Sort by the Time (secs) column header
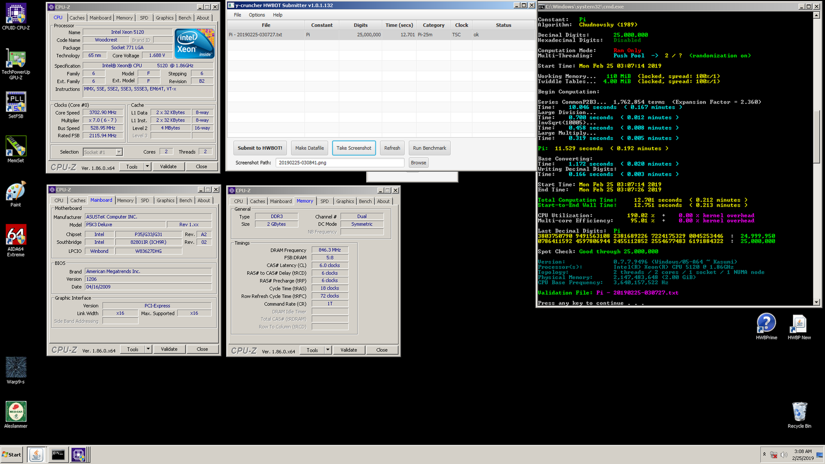This screenshot has width=825, height=464. (399, 25)
